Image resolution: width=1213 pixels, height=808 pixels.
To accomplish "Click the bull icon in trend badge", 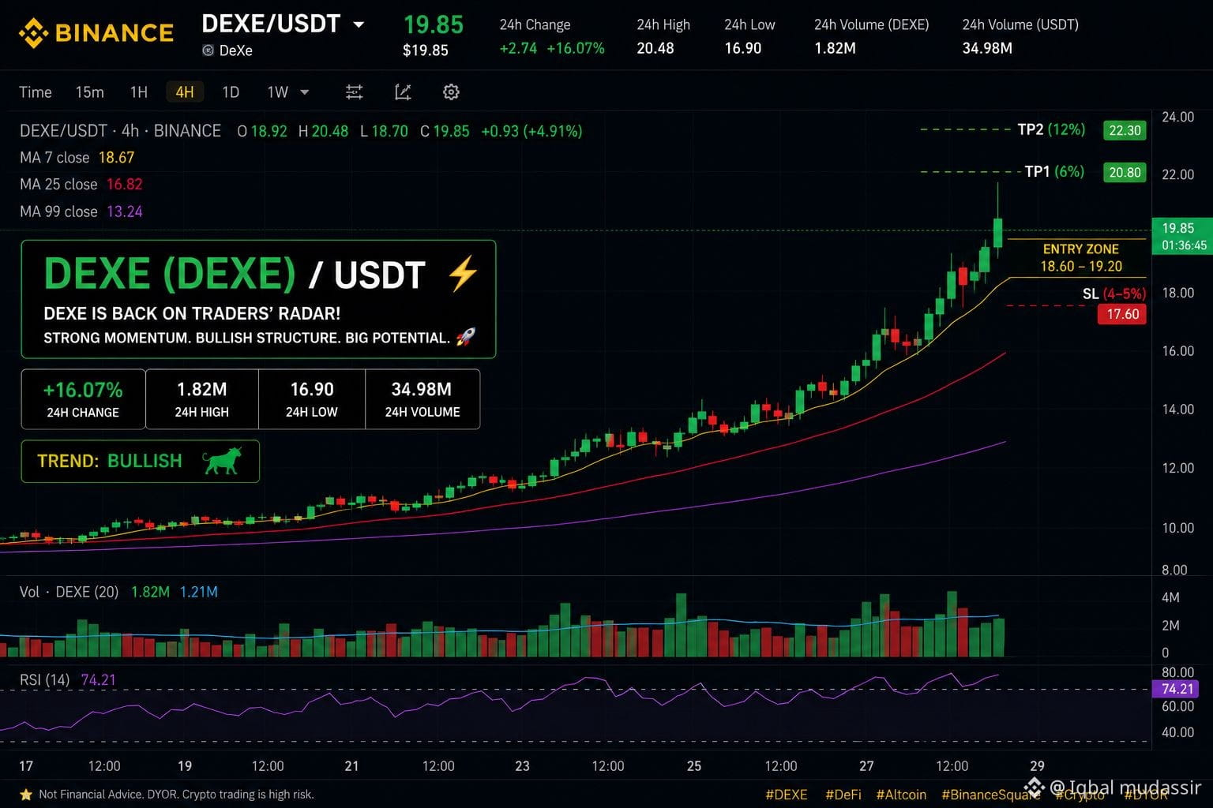I will pyautogui.click(x=222, y=461).
